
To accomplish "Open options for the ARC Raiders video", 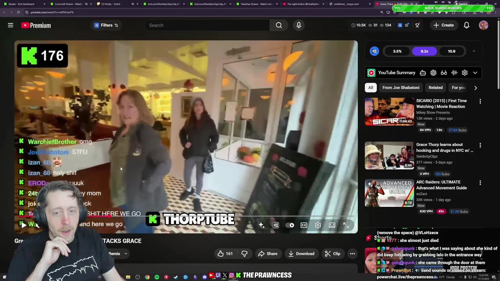I will click(480, 183).
